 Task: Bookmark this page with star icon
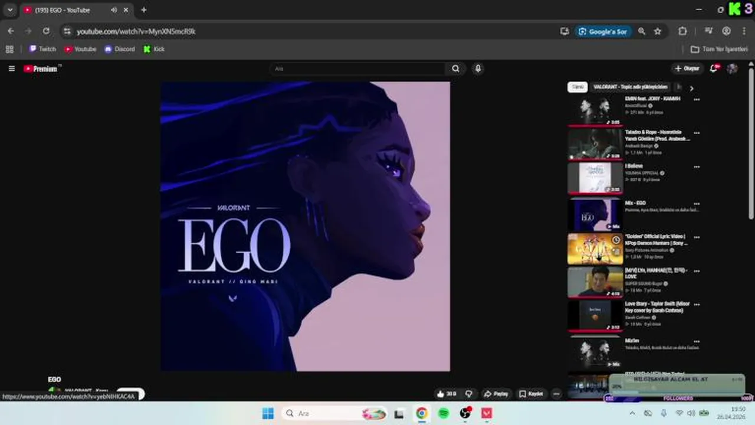click(658, 31)
